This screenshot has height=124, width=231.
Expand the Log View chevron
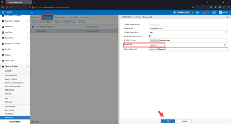coord(28,32)
